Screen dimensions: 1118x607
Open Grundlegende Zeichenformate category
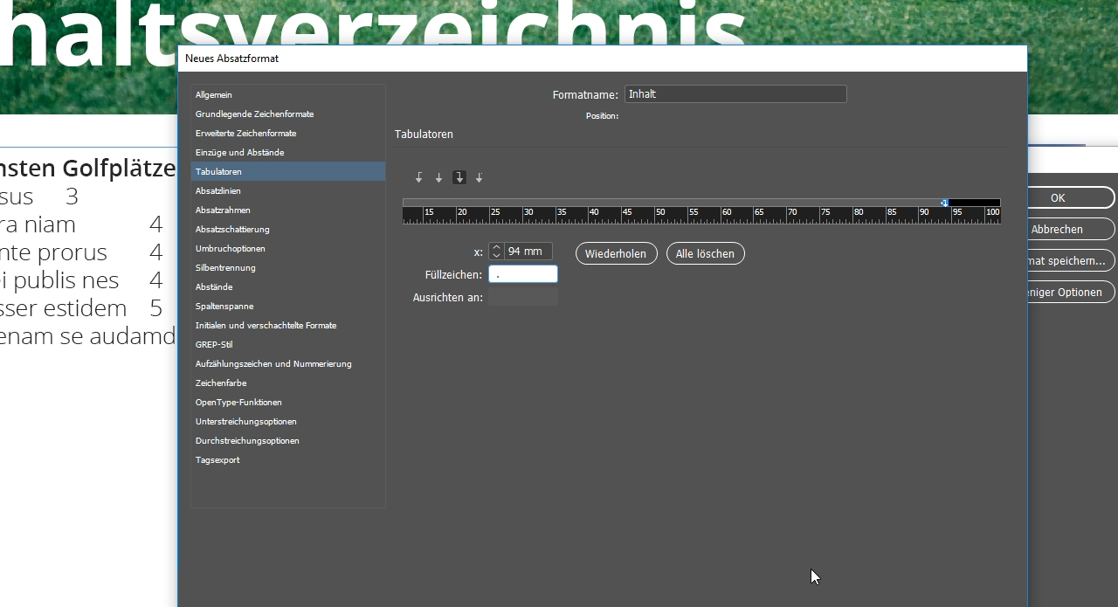pyautogui.click(x=287, y=114)
